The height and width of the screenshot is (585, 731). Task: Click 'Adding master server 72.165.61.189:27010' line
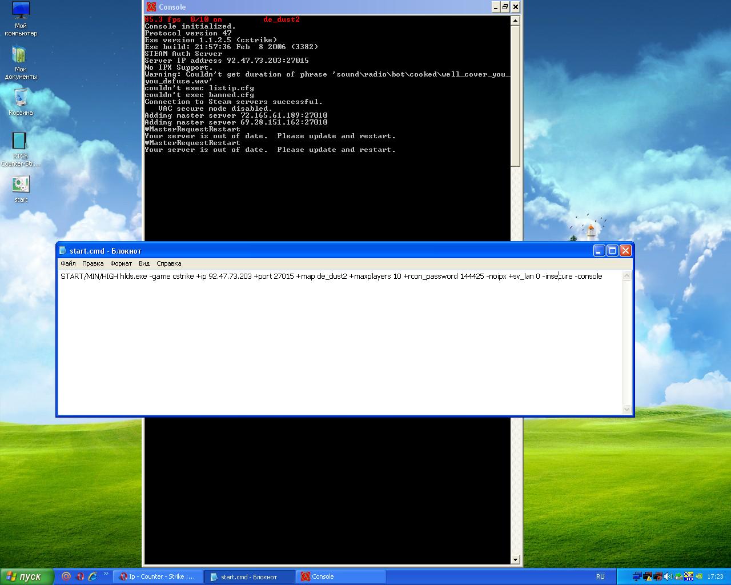pyautogui.click(x=236, y=115)
